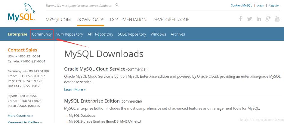
Task: Open the MySQL Twitter icon
Action: (249, 19)
